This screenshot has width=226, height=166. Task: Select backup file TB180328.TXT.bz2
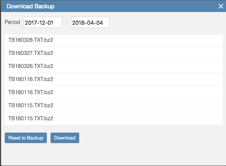[x=114, y=40]
